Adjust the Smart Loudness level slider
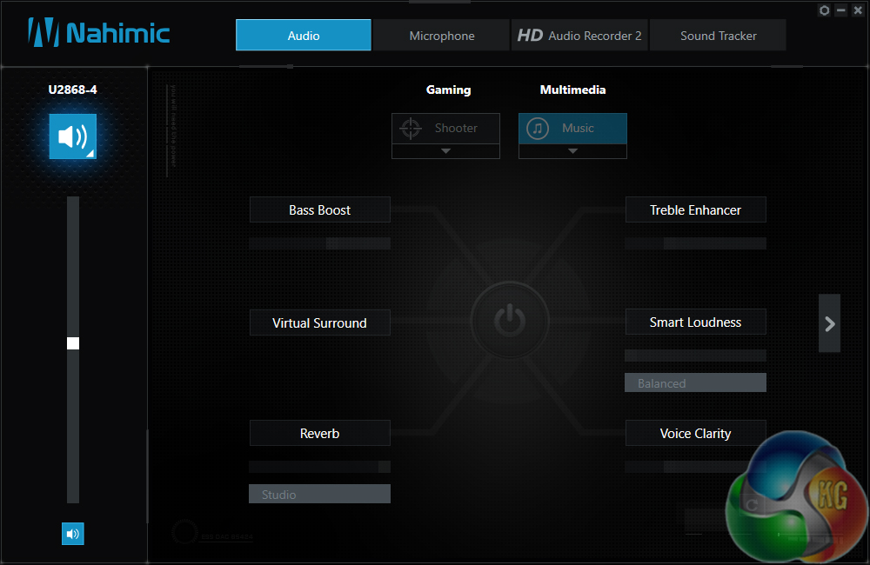The image size is (870, 565). click(x=695, y=356)
